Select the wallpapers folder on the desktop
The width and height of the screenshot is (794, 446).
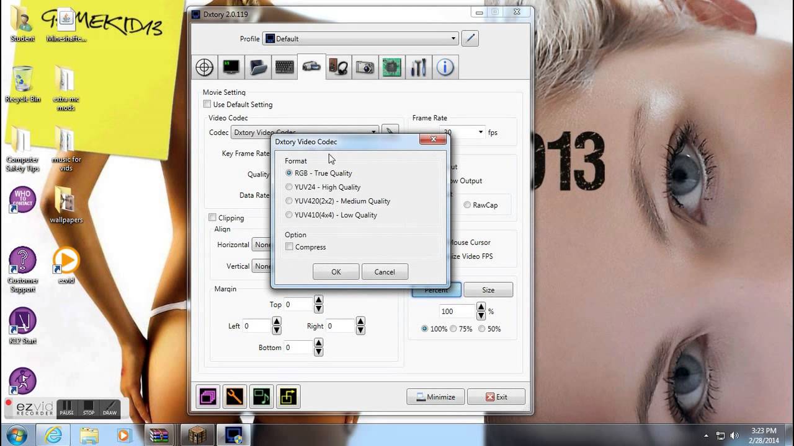tap(66, 206)
